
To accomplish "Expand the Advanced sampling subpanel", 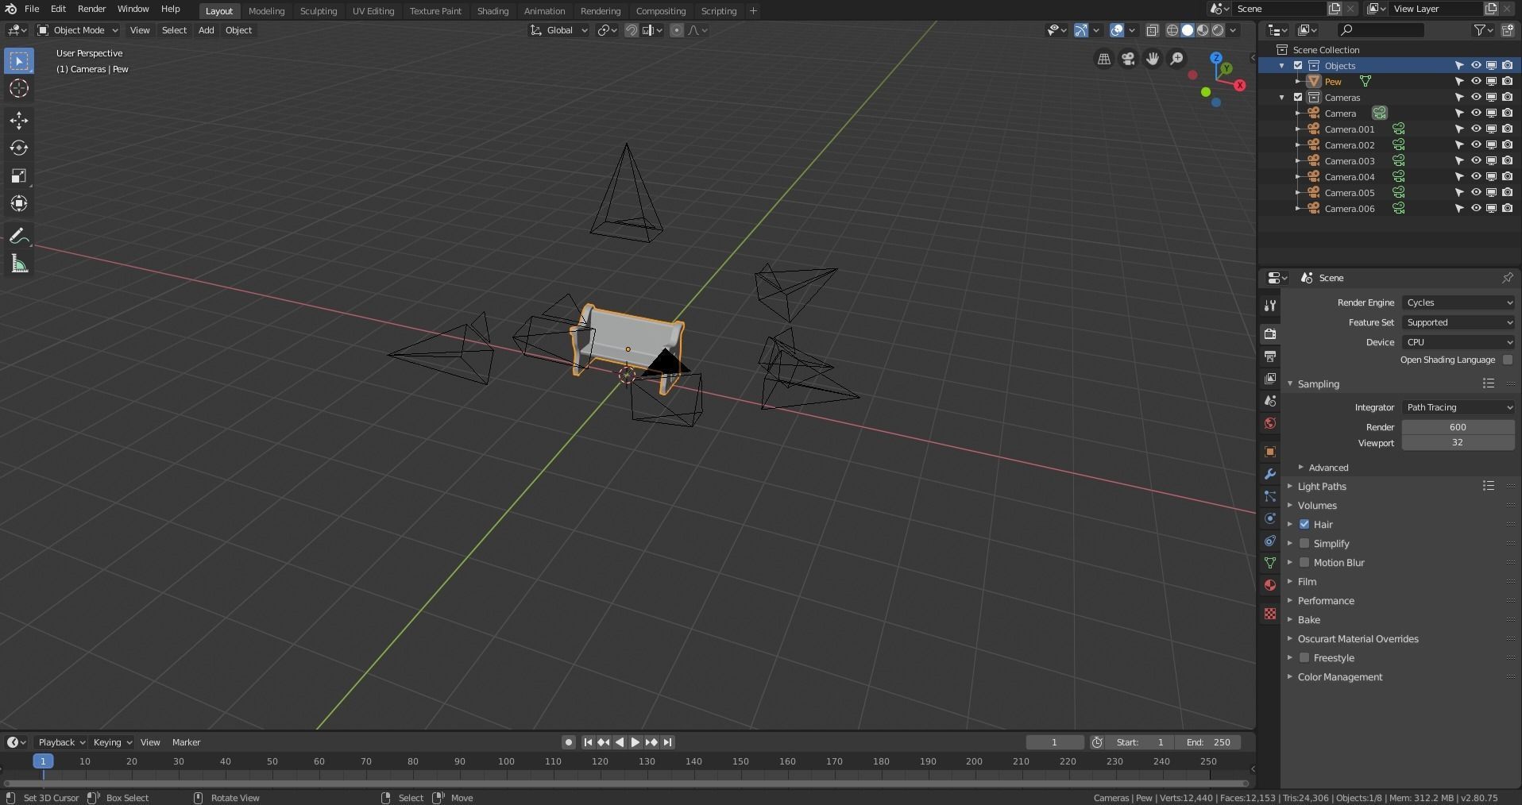I will pyautogui.click(x=1328, y=468).
